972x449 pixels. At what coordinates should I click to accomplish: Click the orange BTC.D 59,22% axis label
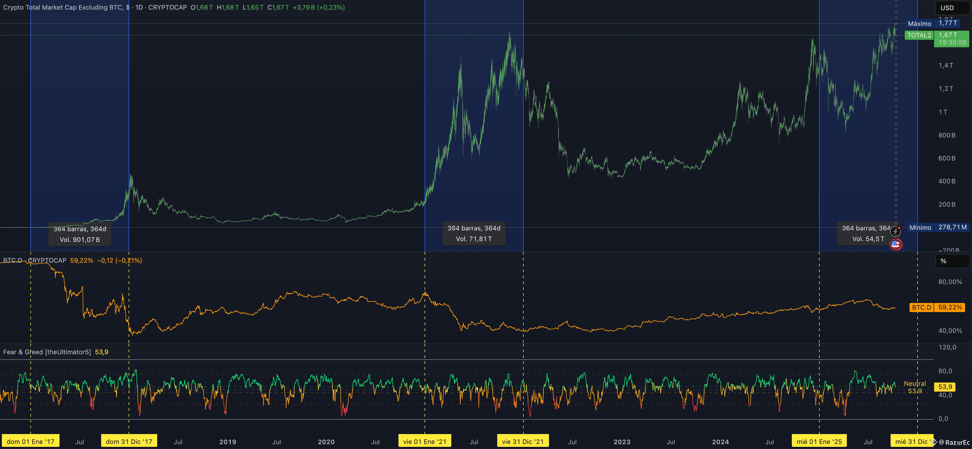937,308
